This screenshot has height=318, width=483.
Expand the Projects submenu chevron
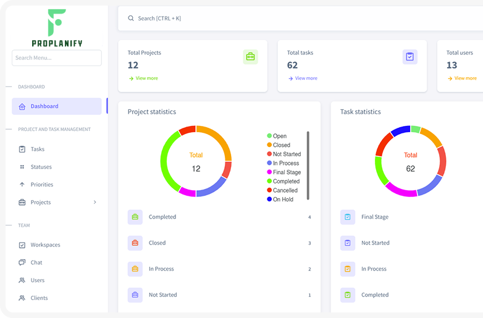(x=94, y=203)
